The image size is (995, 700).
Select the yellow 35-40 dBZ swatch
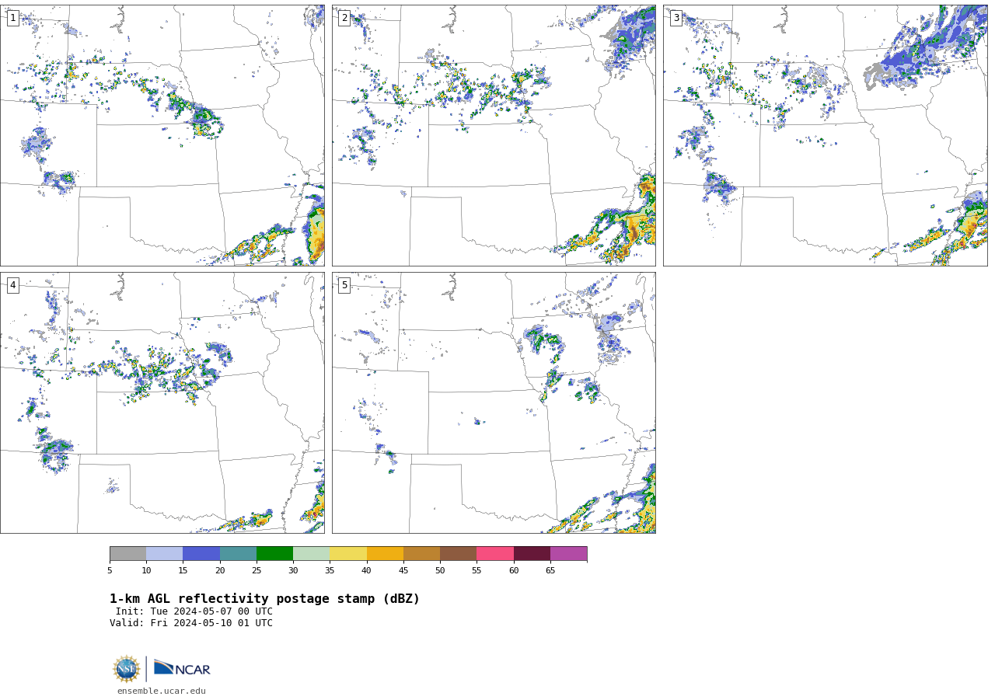pos(348,554)
